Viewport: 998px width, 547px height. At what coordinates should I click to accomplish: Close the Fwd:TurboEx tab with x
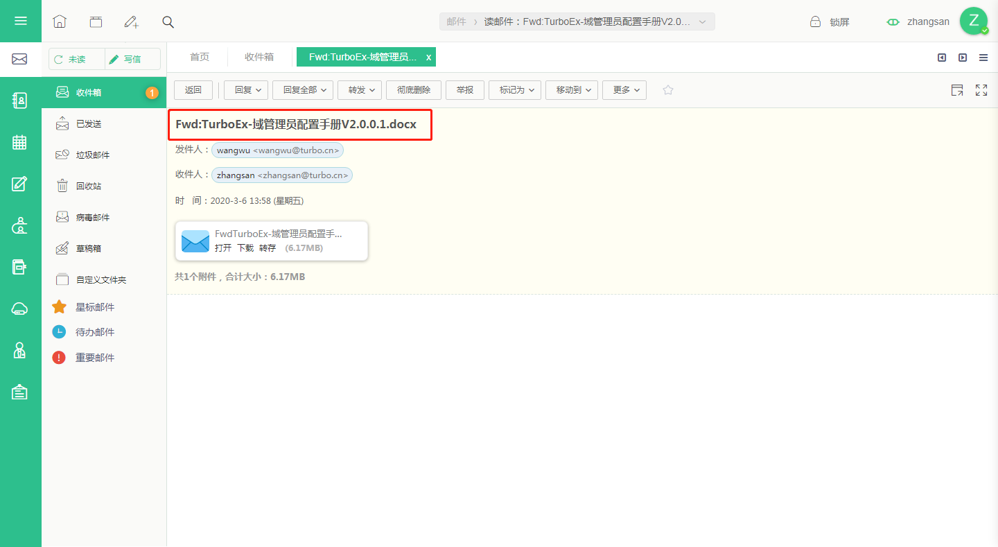(x=428, y=58)
